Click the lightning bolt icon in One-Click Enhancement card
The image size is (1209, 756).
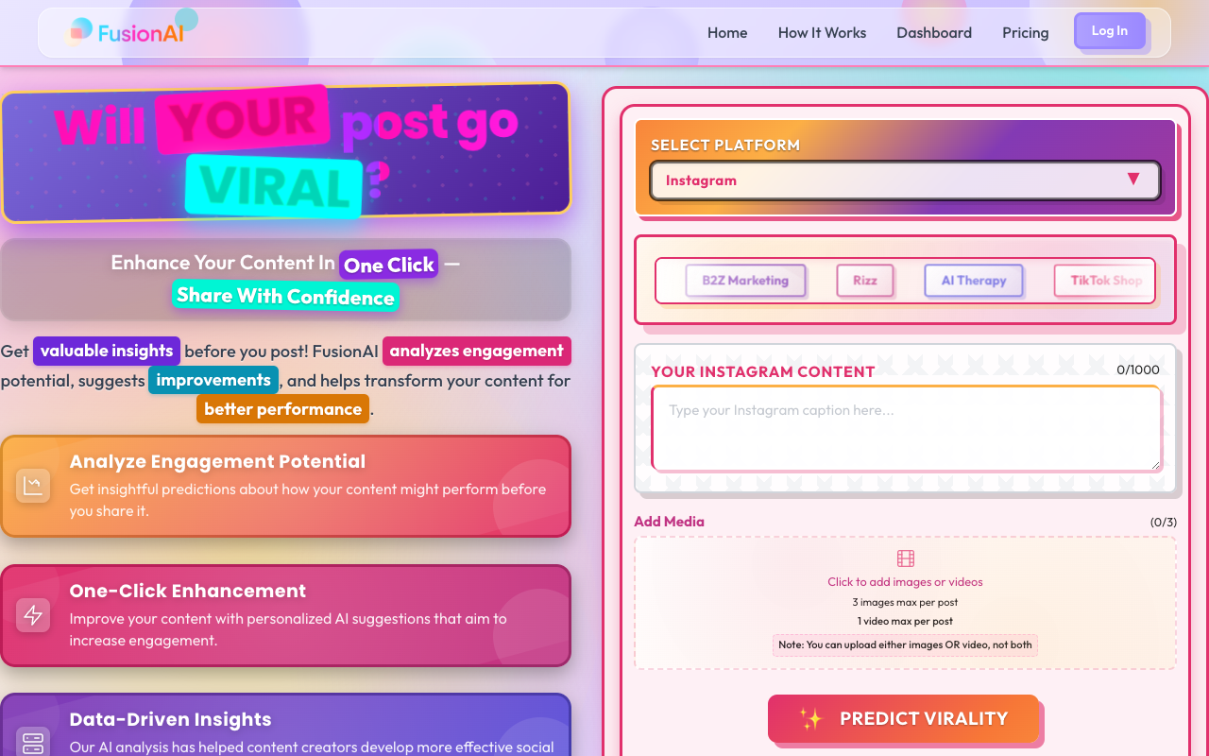(x=33, y=615)
